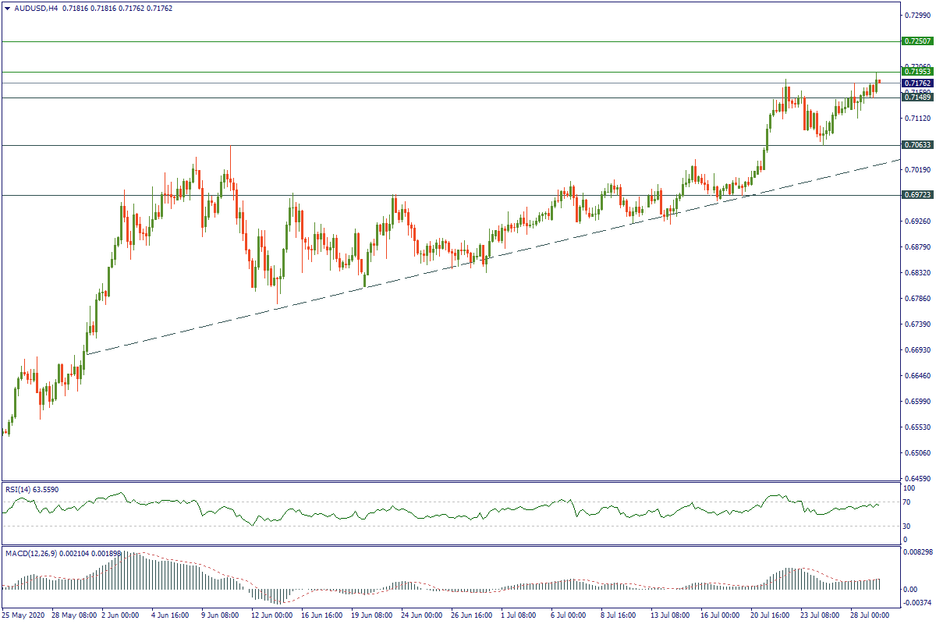
Task: Click the triangle arrow beside AUDUSD,H4
Action: 7,8
